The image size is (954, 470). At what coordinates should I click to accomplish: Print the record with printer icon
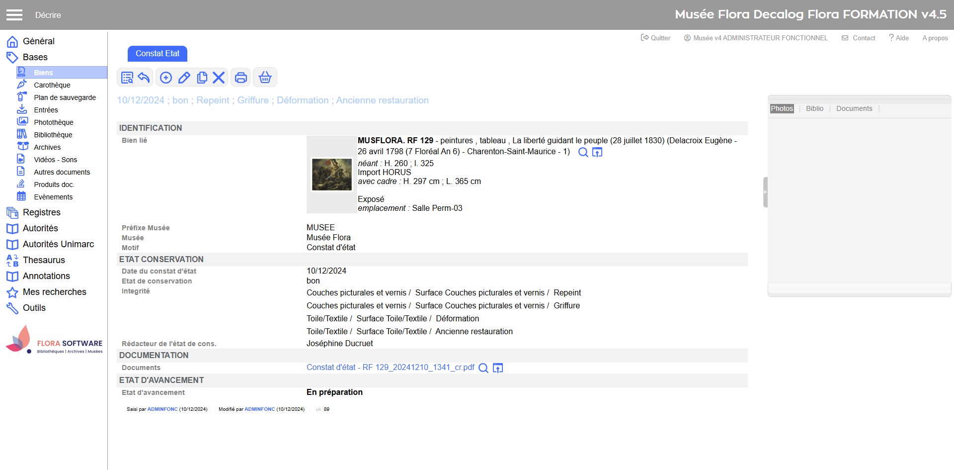(x=240, y=78)
